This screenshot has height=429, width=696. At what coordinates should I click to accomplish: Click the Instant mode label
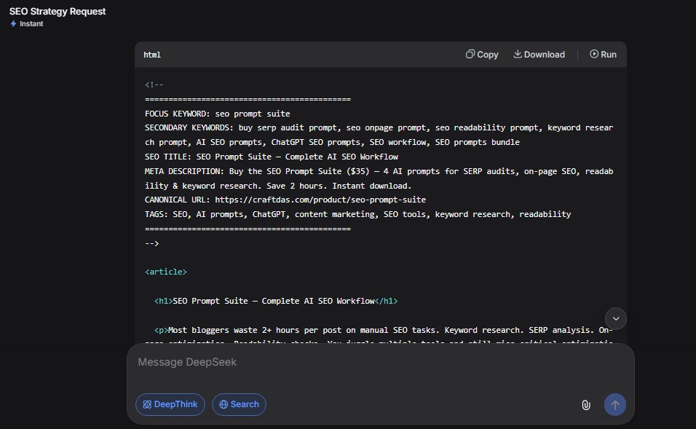(x=31, y=24)
